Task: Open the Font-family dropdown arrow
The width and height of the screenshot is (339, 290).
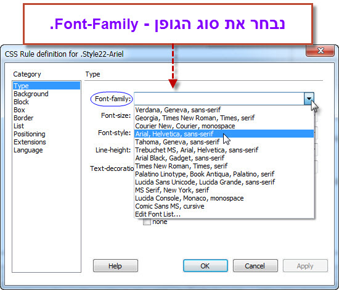Action: [309, 99]
